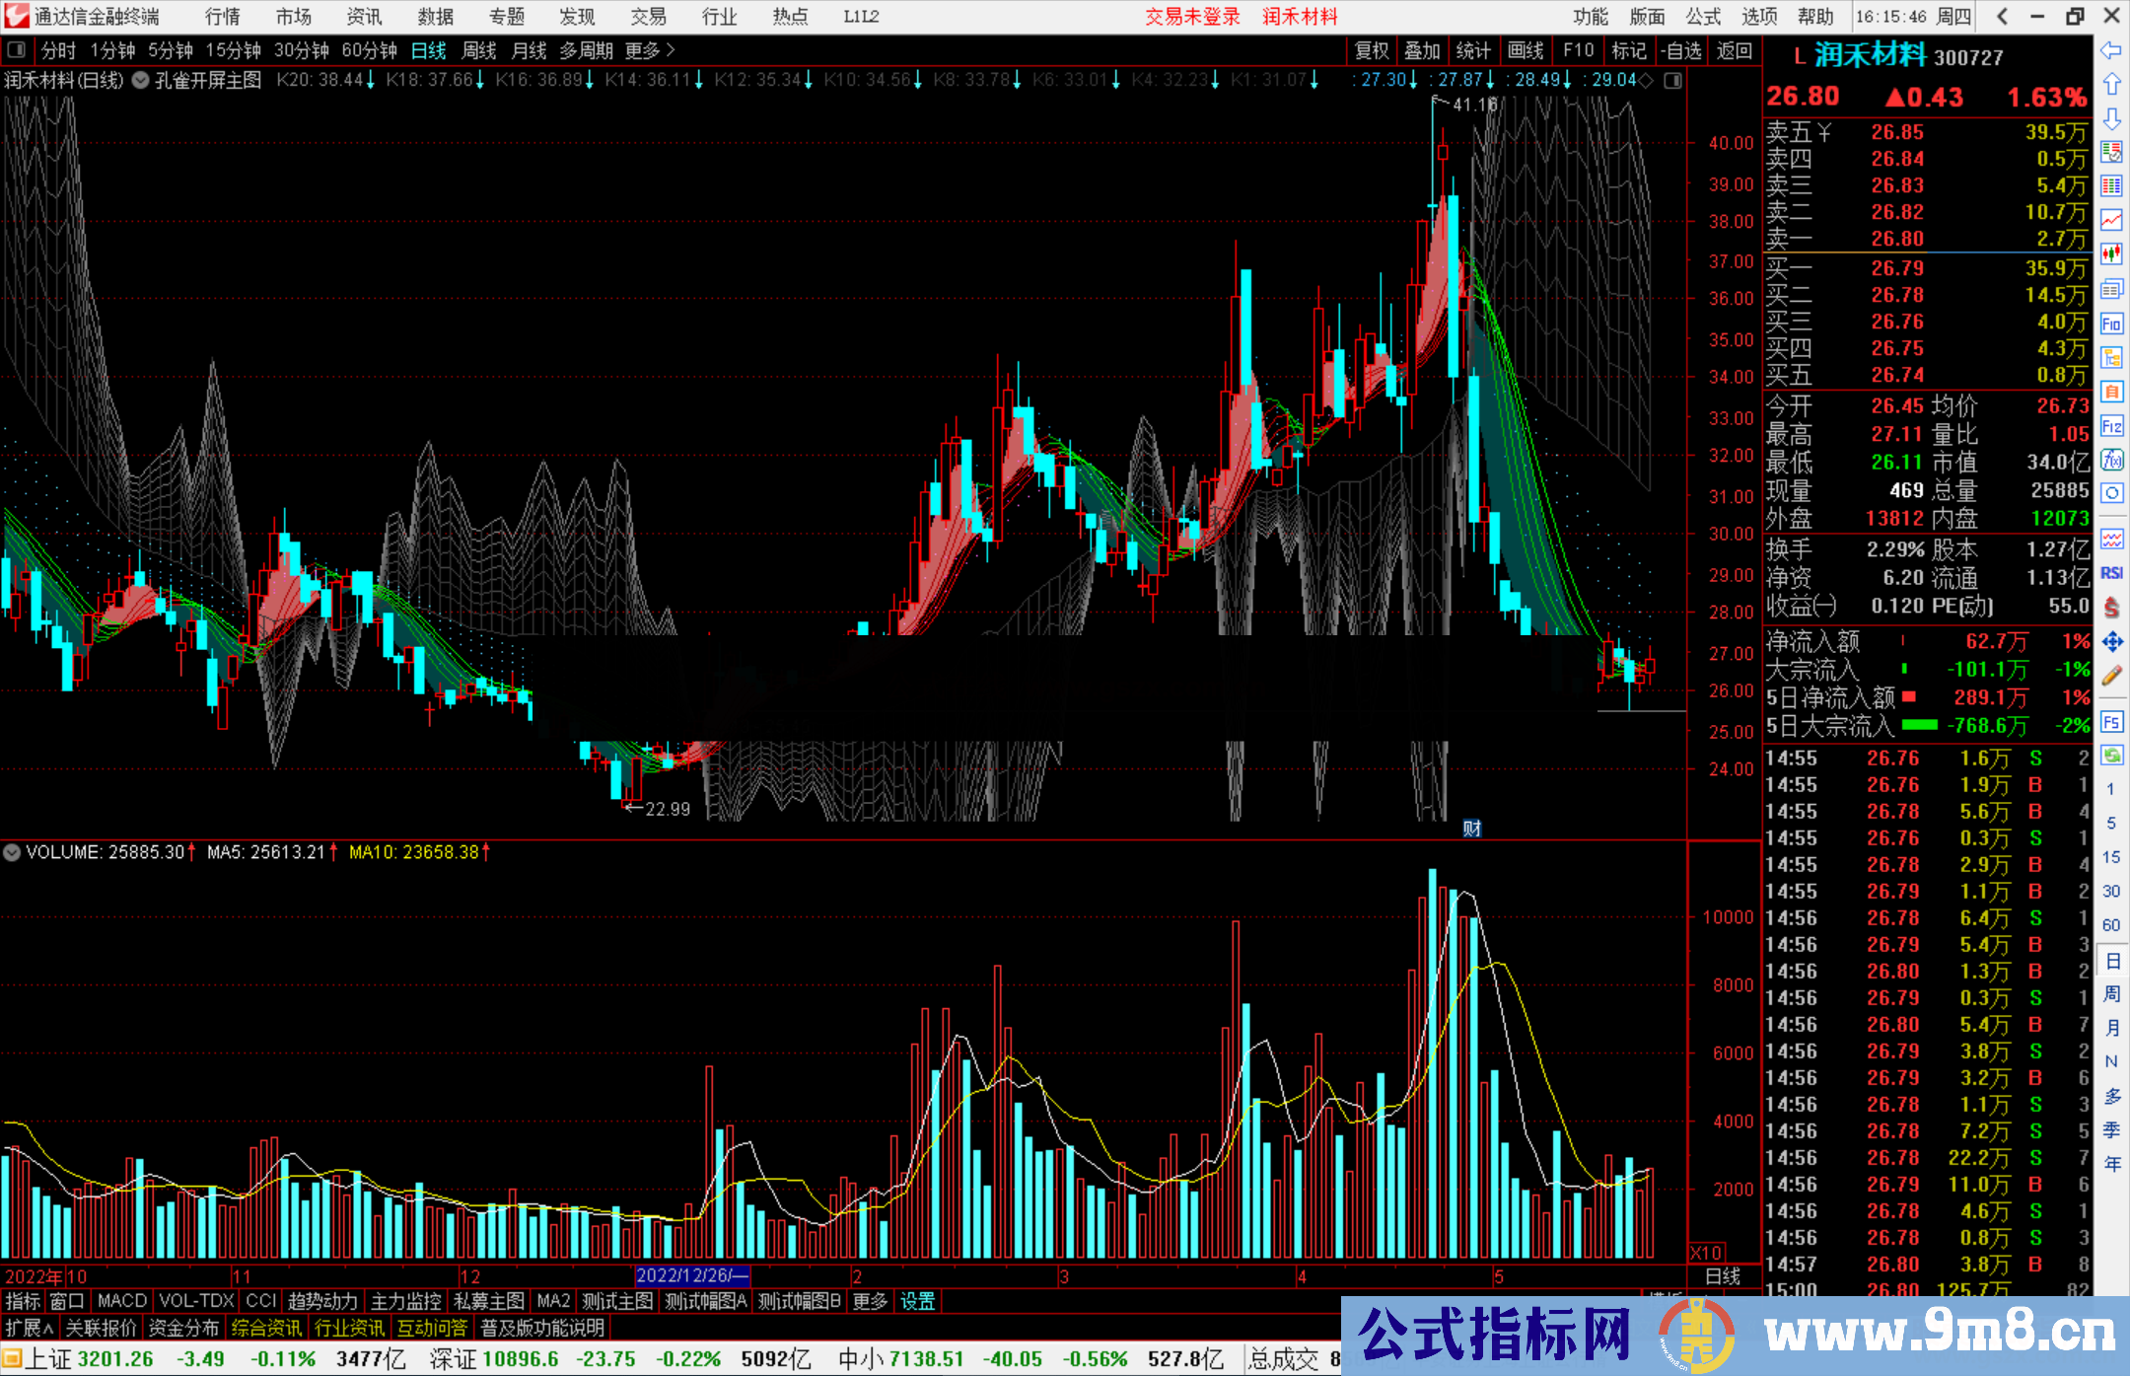Screen dimensions: 2130x1376
Task: Click the RSI indicator icon
Action: click(x=2111, y=573)
